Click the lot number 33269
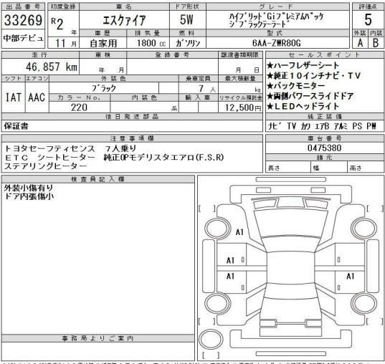Viewport: 385px width, 364px height. pyautogui.click(x=23, y=20)
